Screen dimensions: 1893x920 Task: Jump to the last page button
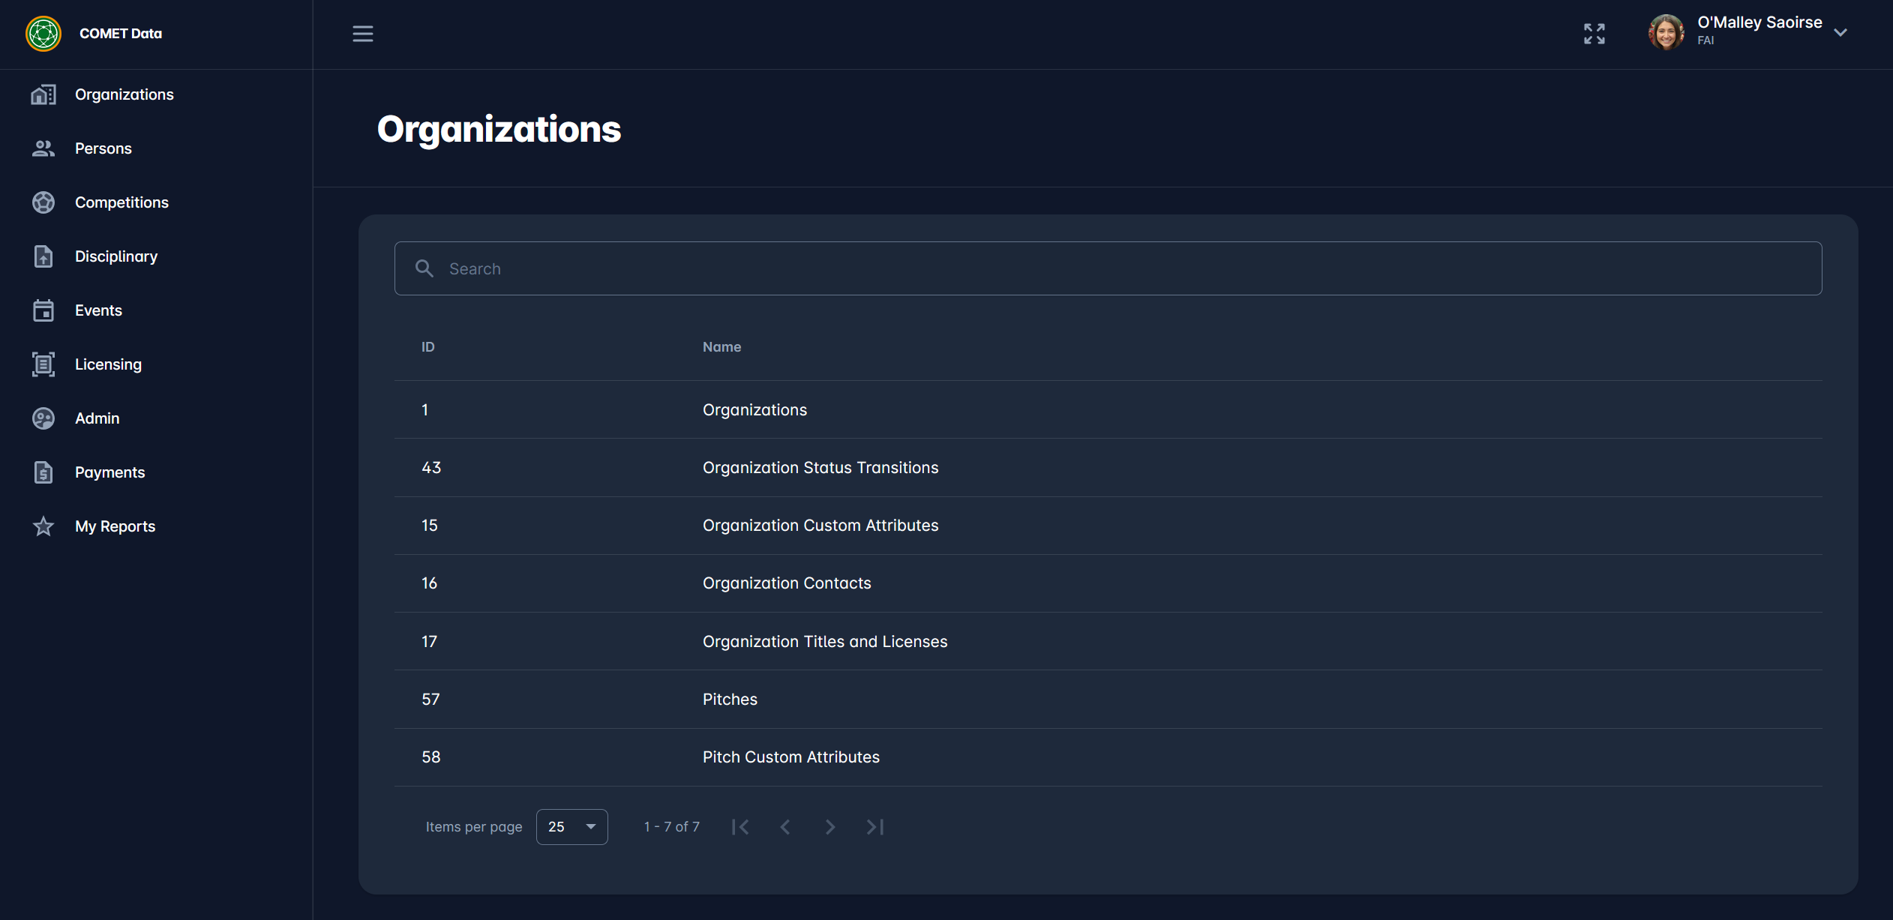(875, 826)
